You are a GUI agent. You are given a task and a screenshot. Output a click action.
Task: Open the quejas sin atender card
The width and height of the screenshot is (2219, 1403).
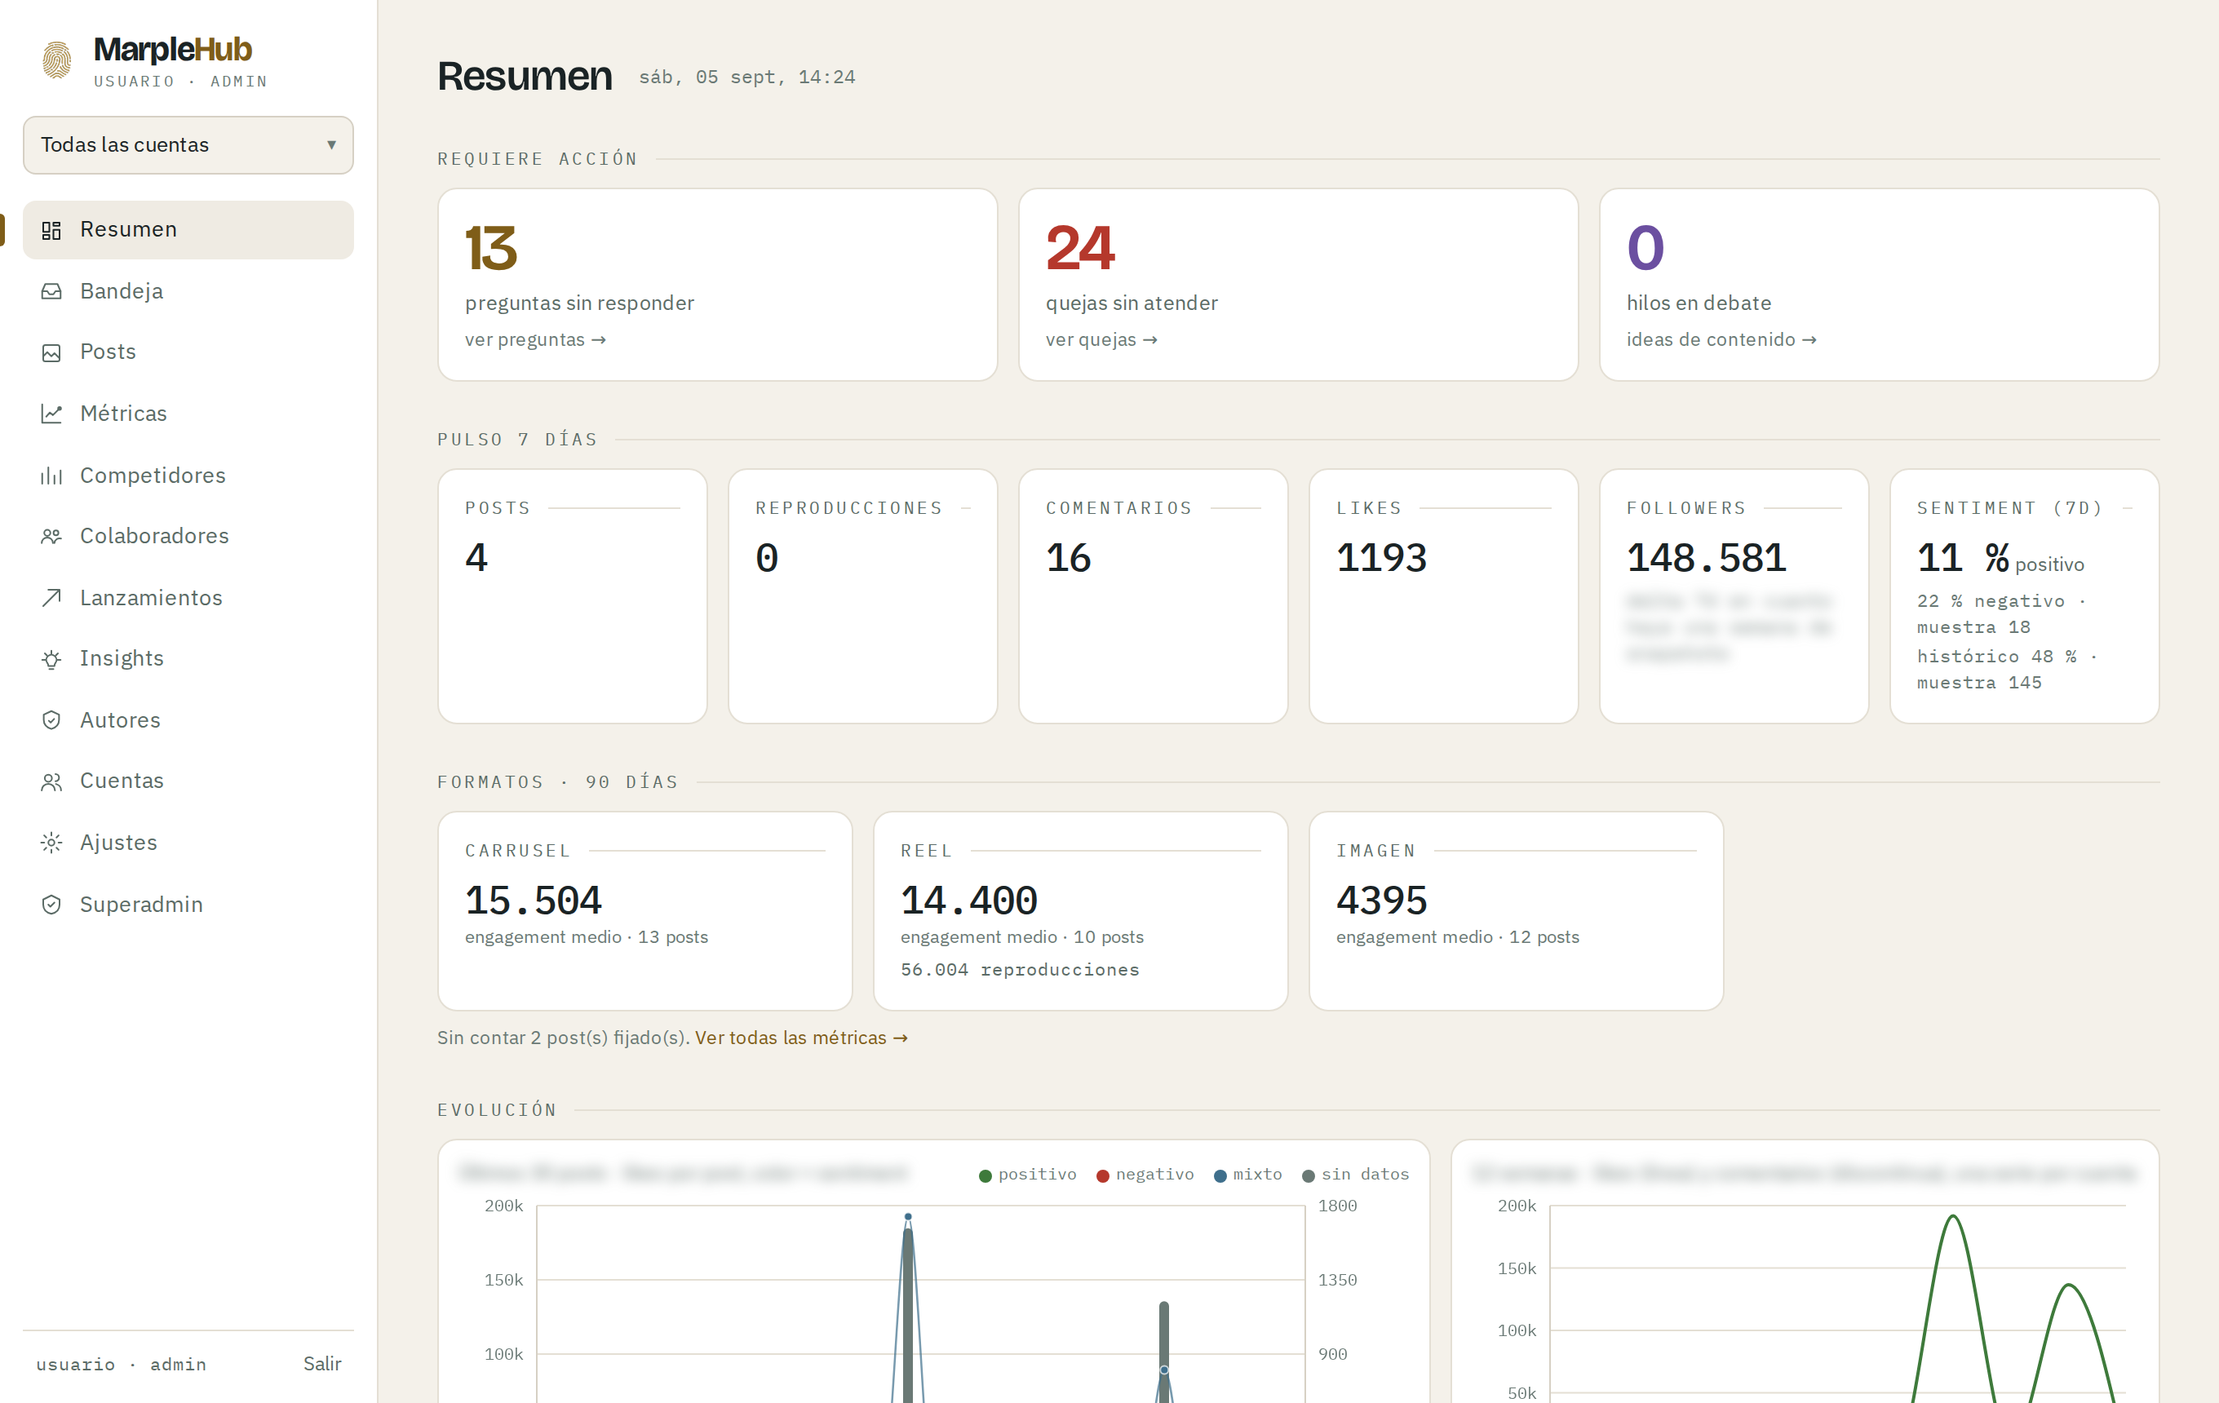(x=1297, y=285)
